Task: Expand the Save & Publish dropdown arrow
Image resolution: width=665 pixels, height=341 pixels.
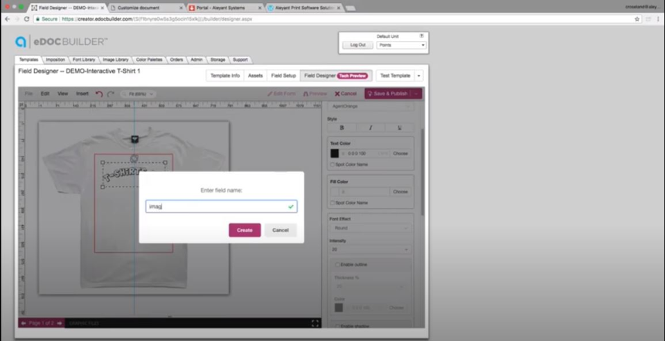Action: click(417, 94)
